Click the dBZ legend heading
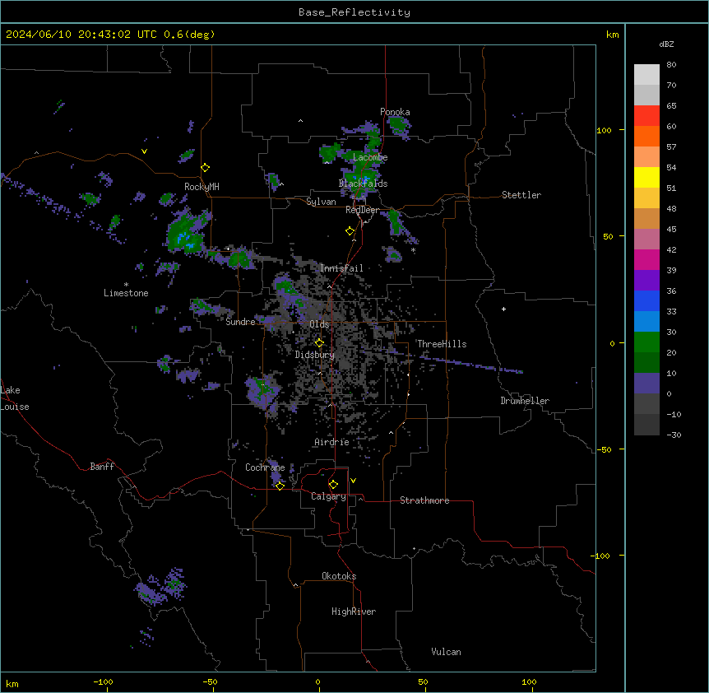 (666, 44)
